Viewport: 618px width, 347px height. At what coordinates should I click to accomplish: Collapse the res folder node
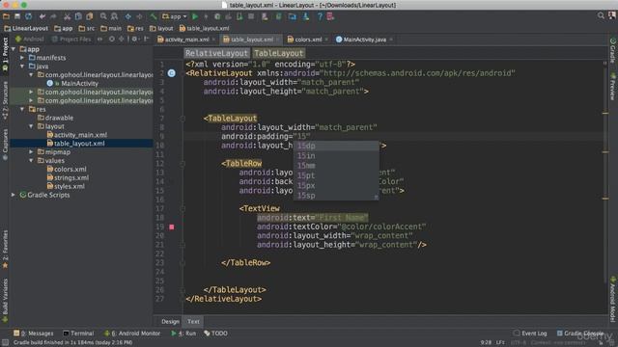click(x=22, y=109)
